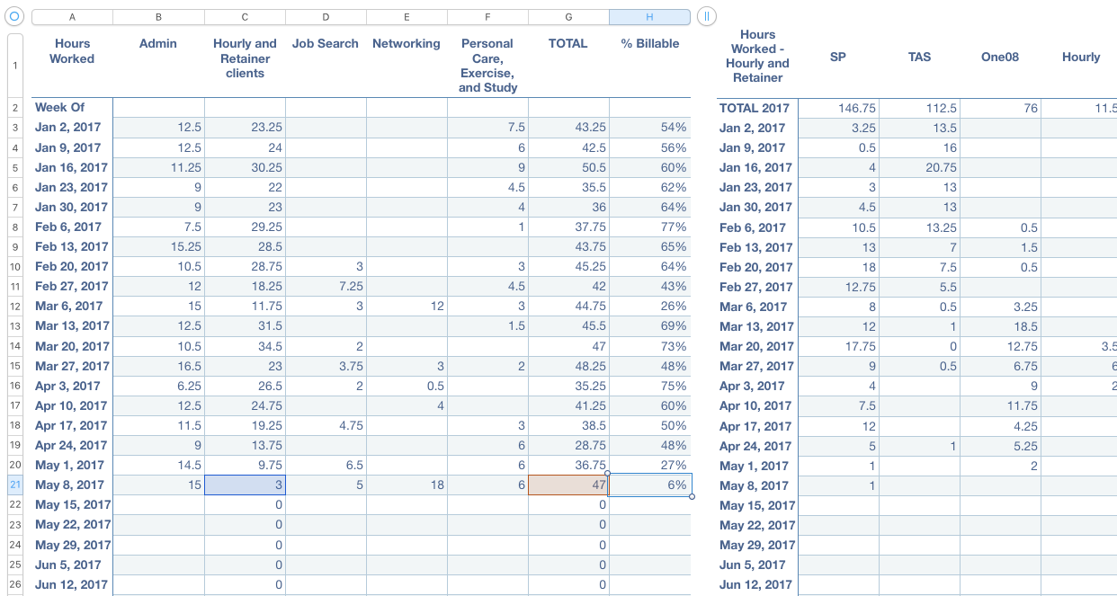Click 'May 29, 2017' in the left table
This screenshot has width=1117, height=596.
(72, 545)
